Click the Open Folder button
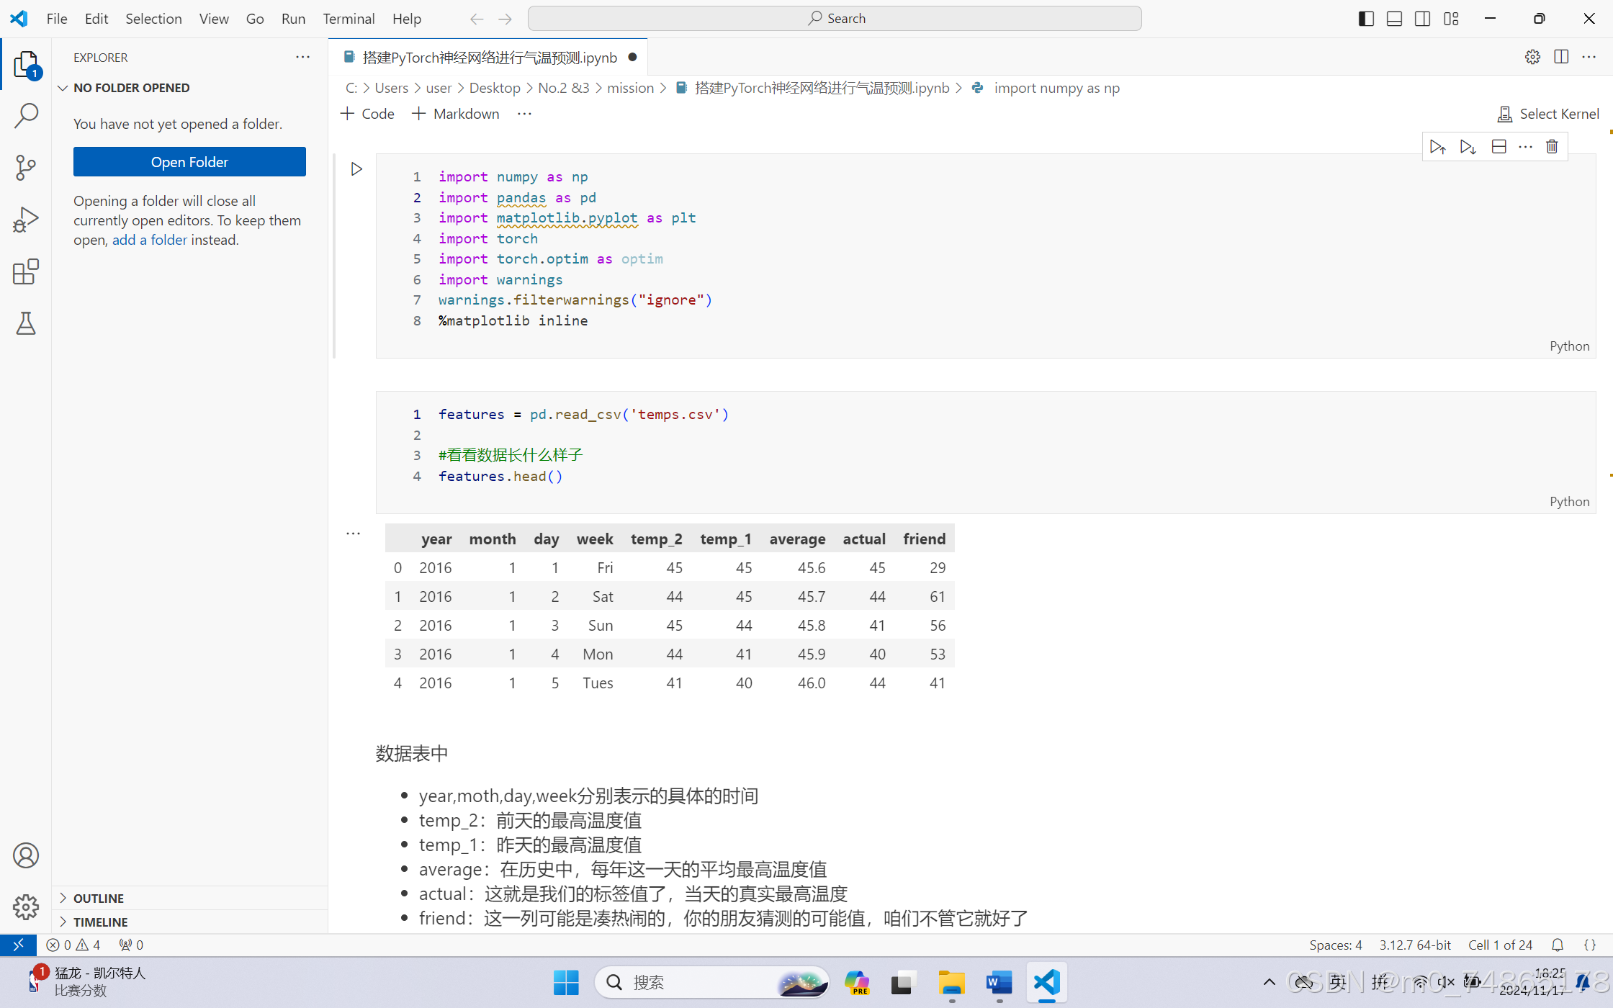 189,161
